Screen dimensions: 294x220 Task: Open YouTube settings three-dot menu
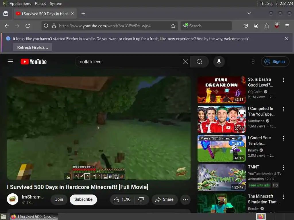tap(253, 62)
